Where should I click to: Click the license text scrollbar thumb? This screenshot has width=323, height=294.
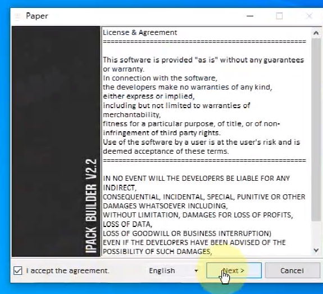click(316, 130)
